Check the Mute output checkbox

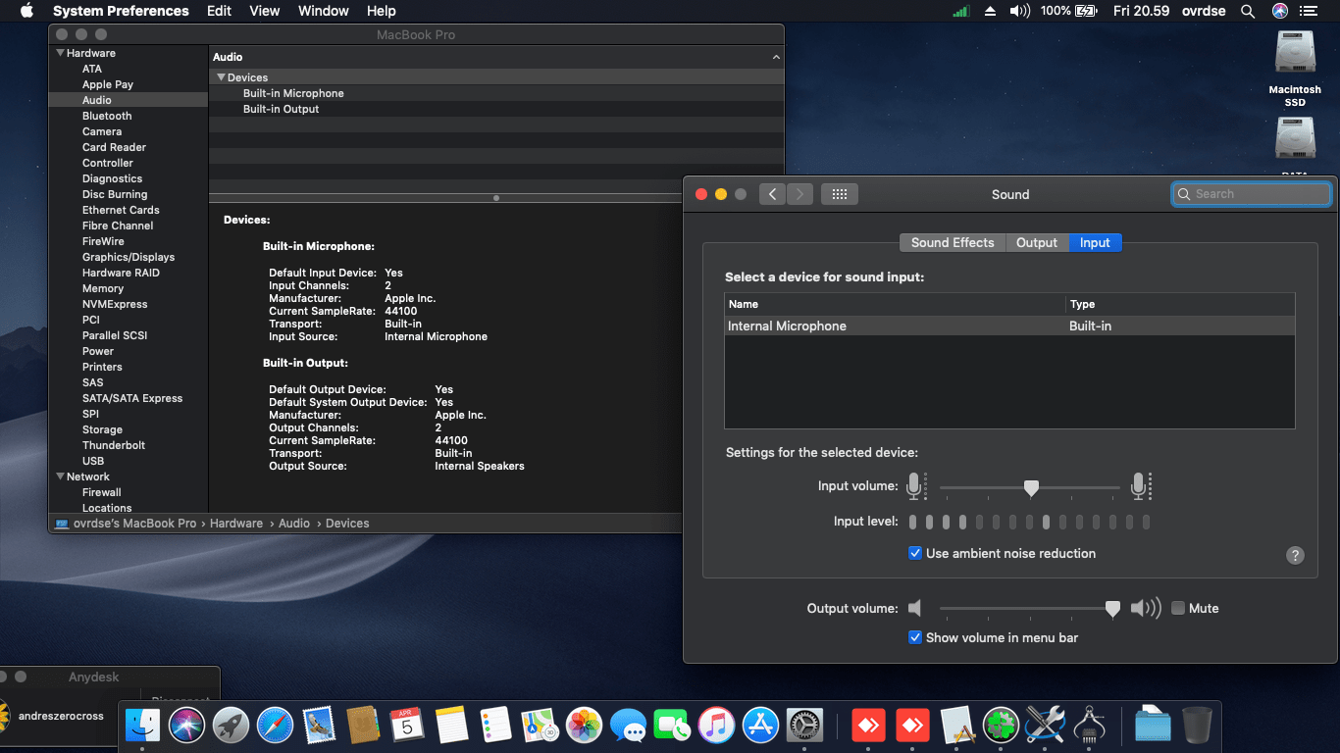(x=1178, y=608)
